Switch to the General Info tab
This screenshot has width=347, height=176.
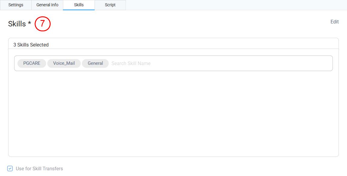coord(47,5)
